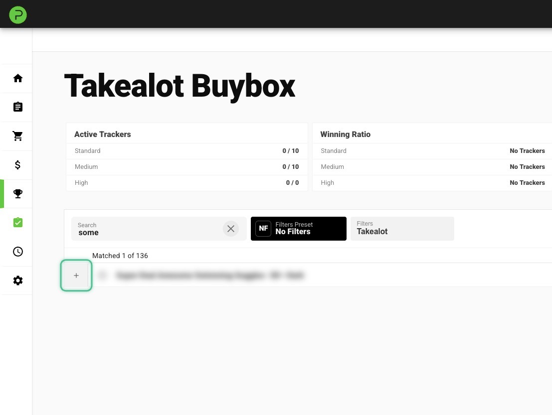This screenshot has height=415, width=552.
Task: Open the settings gear sidebar icon
Action: 18,280
